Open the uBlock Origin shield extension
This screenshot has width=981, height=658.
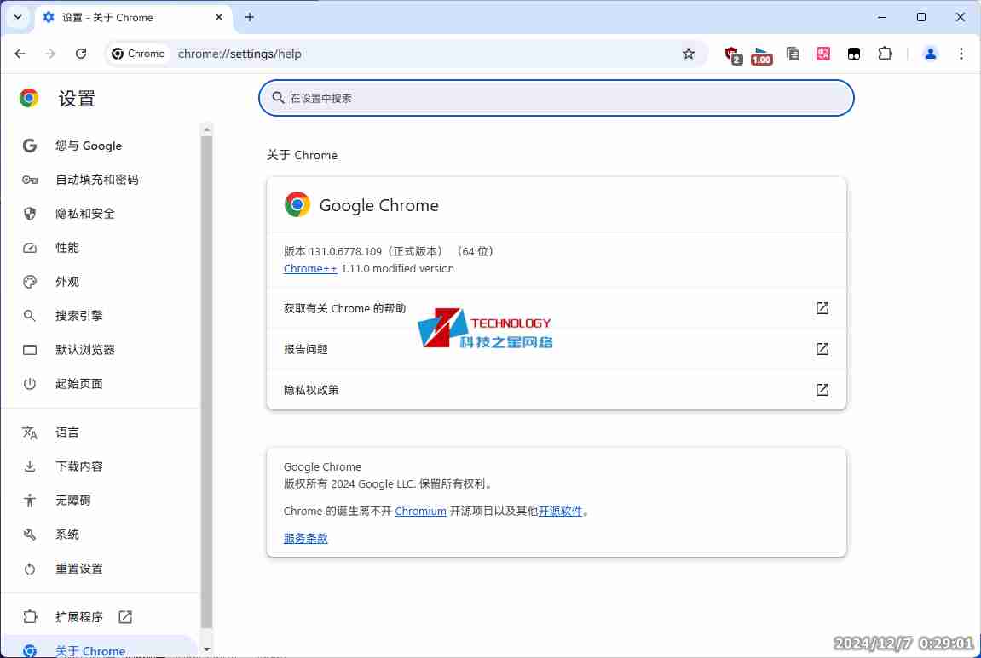pyautogui.click(x=732, y=54)
